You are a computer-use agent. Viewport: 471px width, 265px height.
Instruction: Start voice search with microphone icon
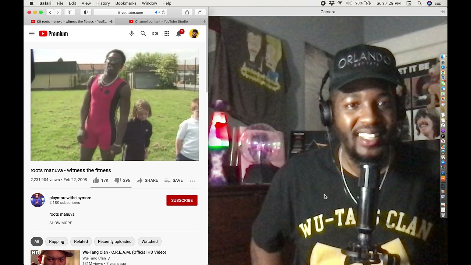131,33
